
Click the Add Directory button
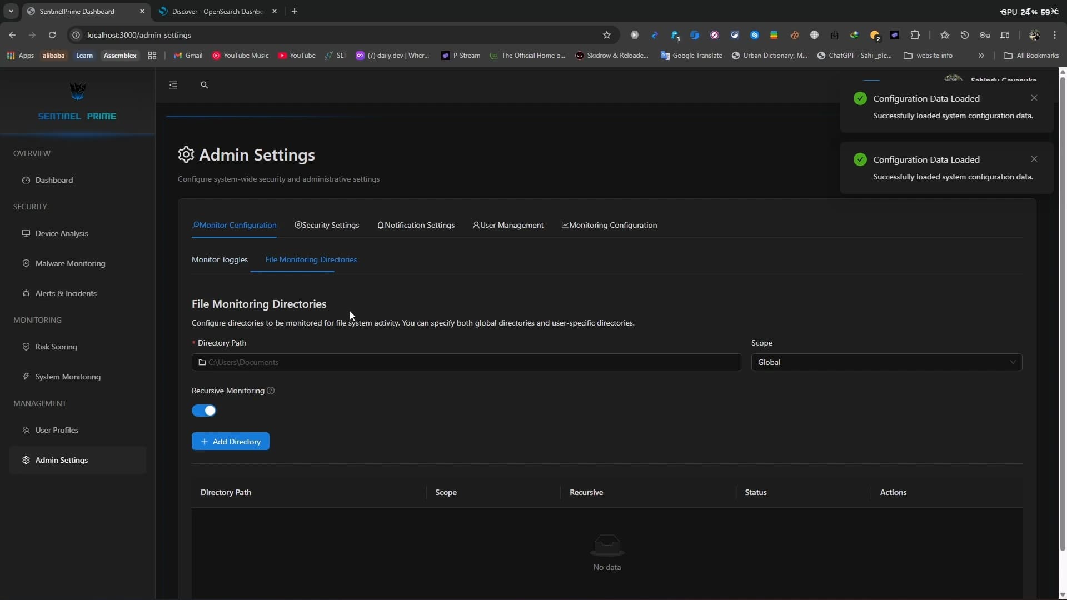[x=230, y=442]
